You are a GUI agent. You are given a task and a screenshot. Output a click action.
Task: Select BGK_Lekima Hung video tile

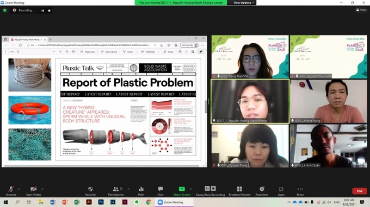tap(329, 101)
